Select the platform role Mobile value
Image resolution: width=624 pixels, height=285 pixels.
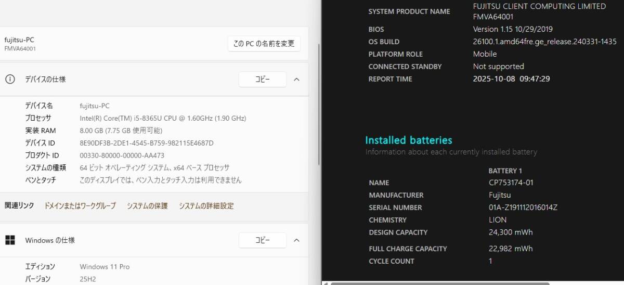(x=485, y=54)
